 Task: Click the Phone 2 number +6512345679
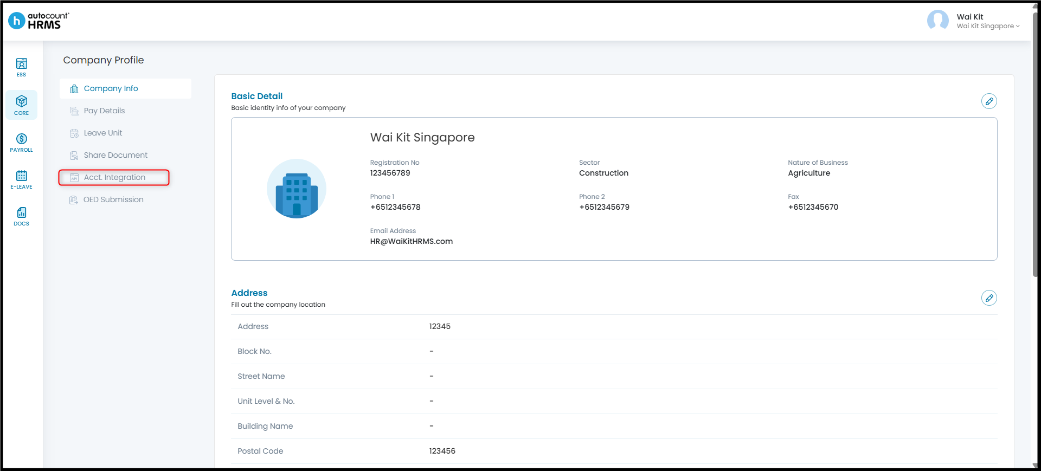[x=604, y=207]
